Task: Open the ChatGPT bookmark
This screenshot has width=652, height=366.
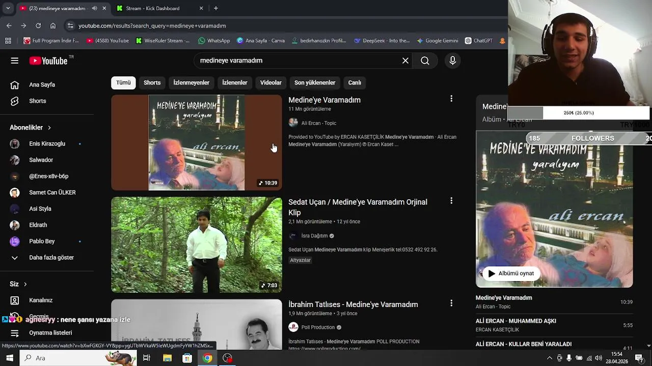Action: tap(478, 41)
